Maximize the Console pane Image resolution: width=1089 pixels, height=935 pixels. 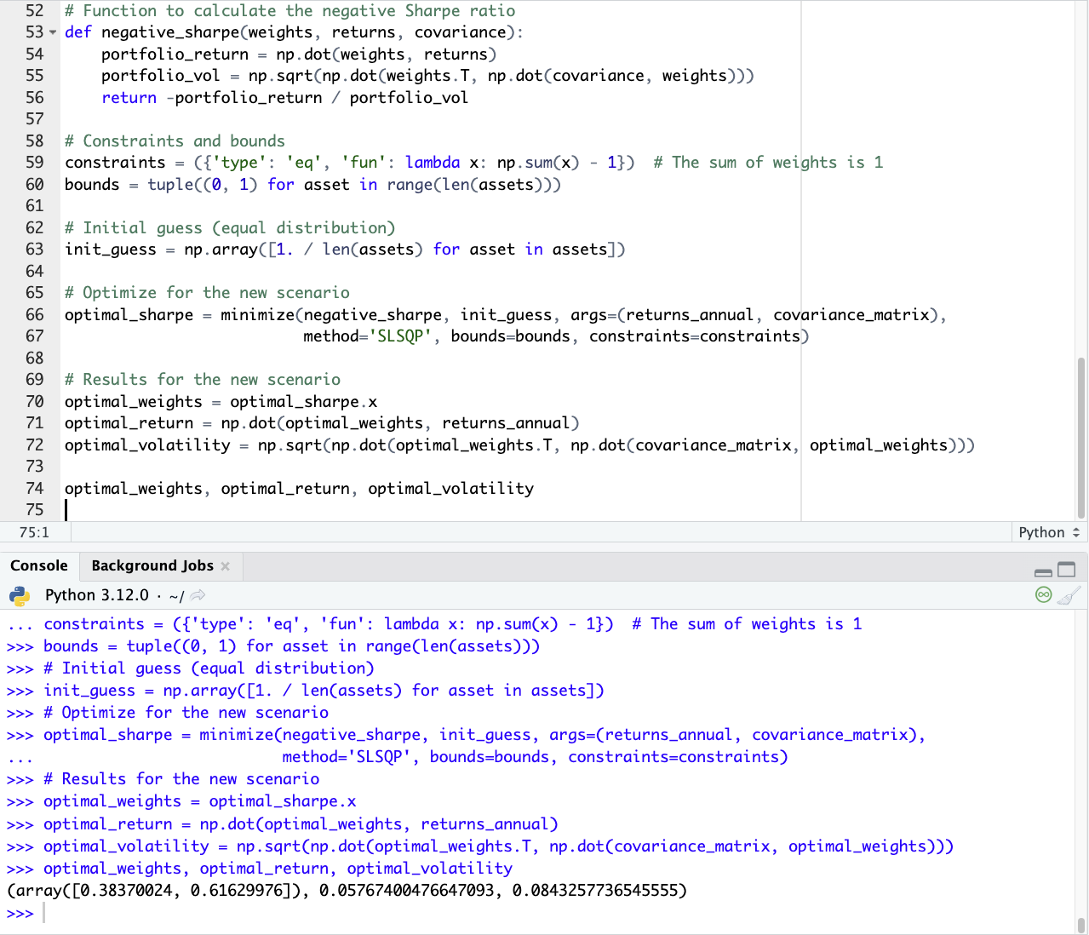[1066, 570]
